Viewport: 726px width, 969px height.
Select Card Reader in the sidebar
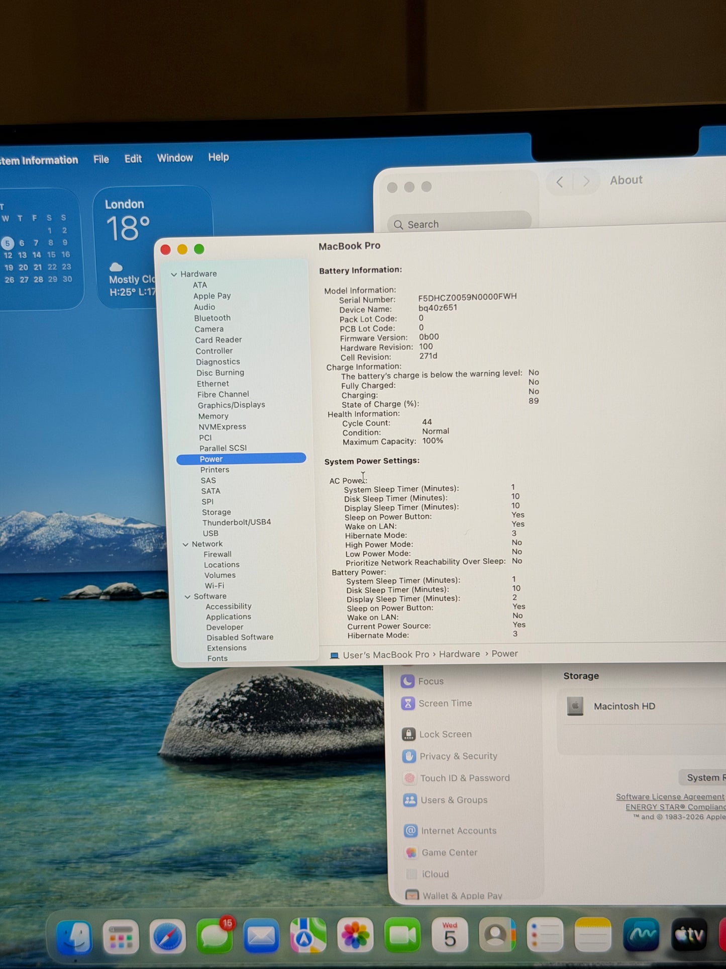219,340
